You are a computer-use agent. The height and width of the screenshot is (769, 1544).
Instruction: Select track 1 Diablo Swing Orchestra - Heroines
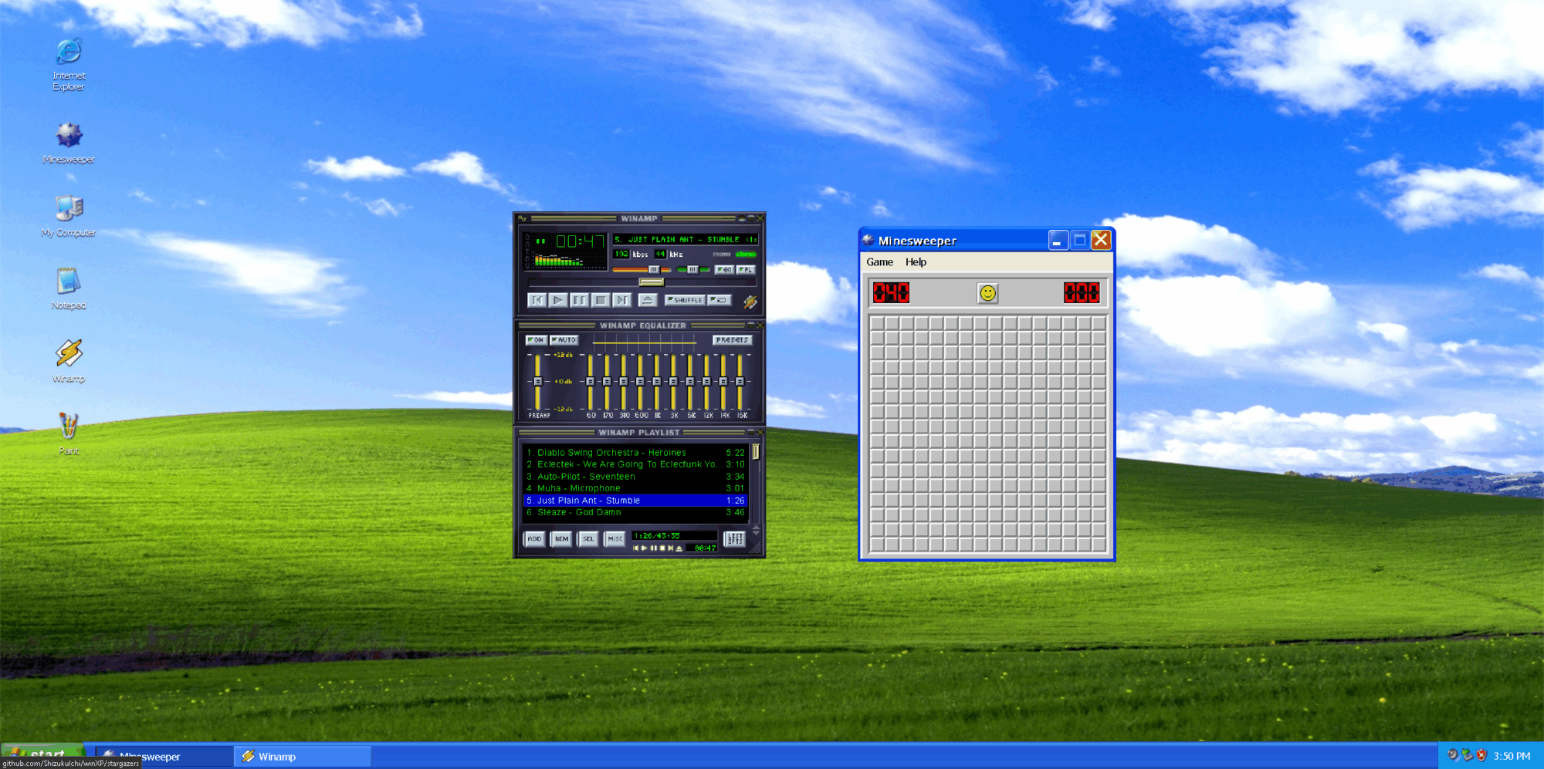[x=635, y=453]
